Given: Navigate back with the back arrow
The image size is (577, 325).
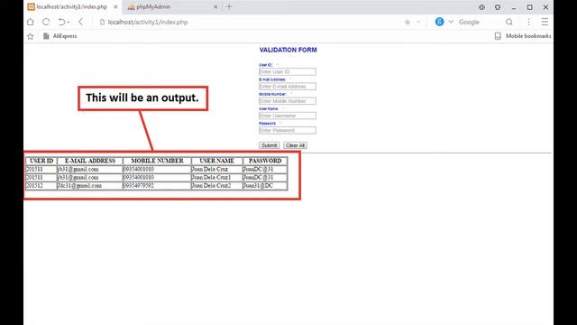Looking at the screenshot, I should [x=80, y=22].
